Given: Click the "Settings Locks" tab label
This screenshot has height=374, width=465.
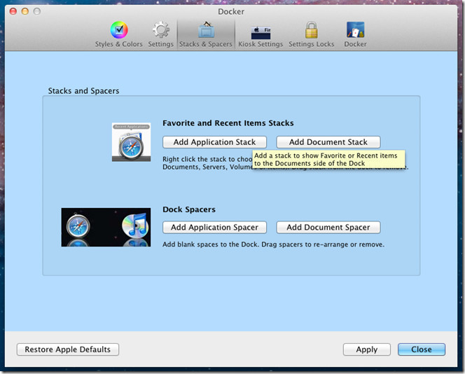Looking at the screenshot, I should (x=312, y=44).
